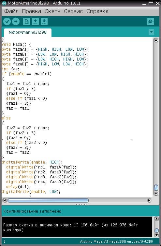Save sketch with down-arrow icon
Screen dimensions: 161x246
(x=44, y=22)
